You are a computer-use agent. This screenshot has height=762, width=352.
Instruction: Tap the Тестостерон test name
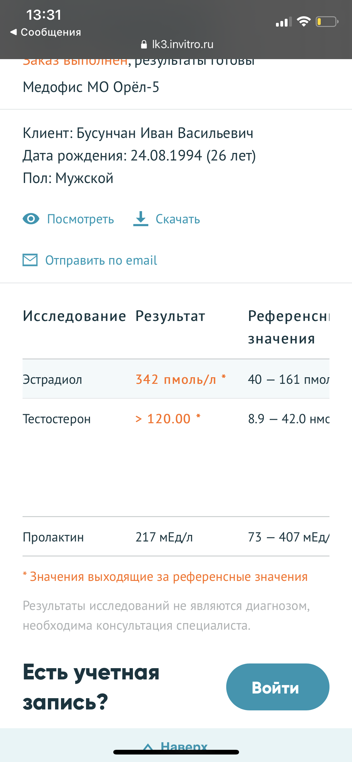57,419
